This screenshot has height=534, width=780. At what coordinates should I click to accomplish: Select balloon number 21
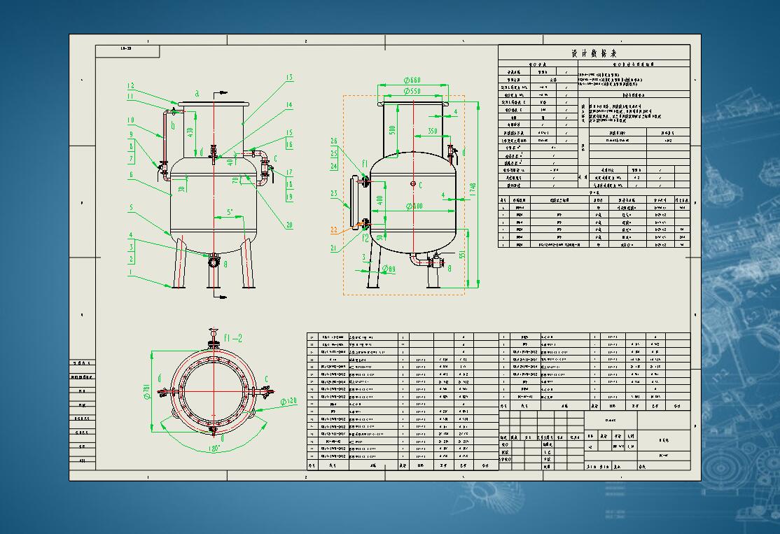(x=334, y=248)
